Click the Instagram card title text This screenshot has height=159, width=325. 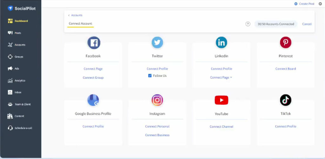coord(157,114)
